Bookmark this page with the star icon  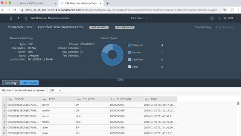(x=224, y=10)
